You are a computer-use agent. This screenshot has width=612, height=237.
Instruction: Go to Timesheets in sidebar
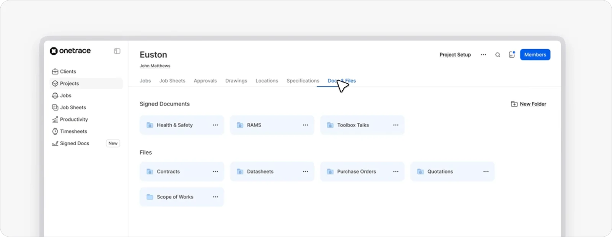(86, 131)
